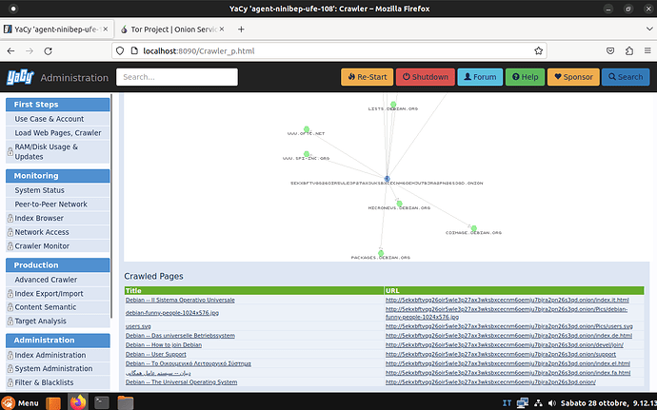
Task: Open System Status in Monitoring
Action: [x=58, y=190]
